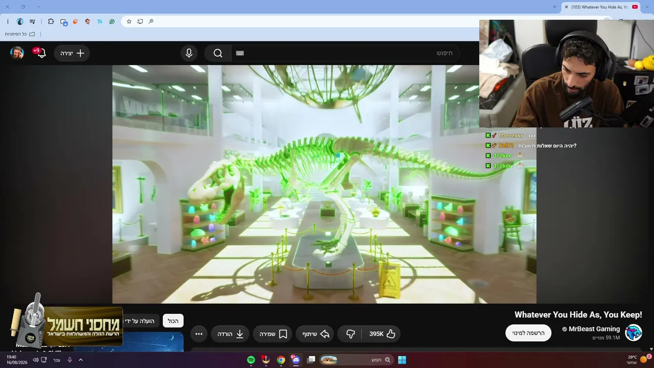
Task: Open the MrBeast Gaming channel name link
Action: pos(594,329)
